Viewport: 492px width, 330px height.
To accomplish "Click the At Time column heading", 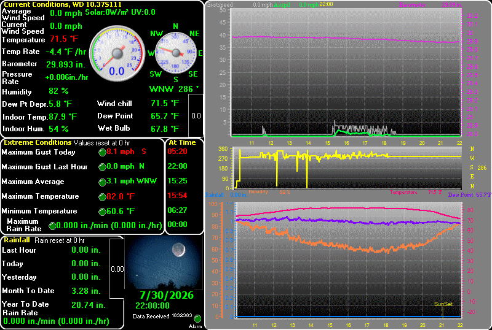I will (182, 142).
